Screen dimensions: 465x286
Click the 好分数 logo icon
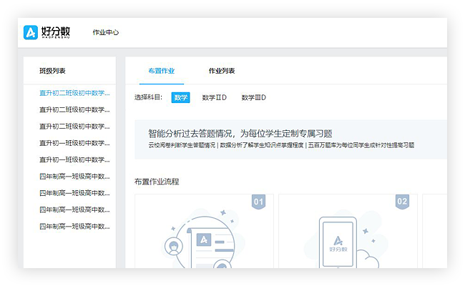[31, 33]
